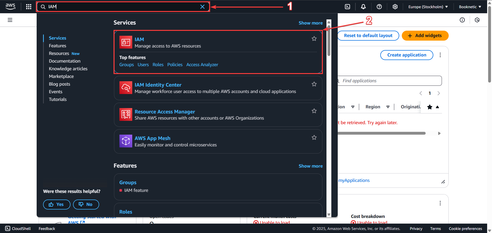Open the AWS App Mesh title link
Viewport: 492px width, 233px height.
pos(152,138)
